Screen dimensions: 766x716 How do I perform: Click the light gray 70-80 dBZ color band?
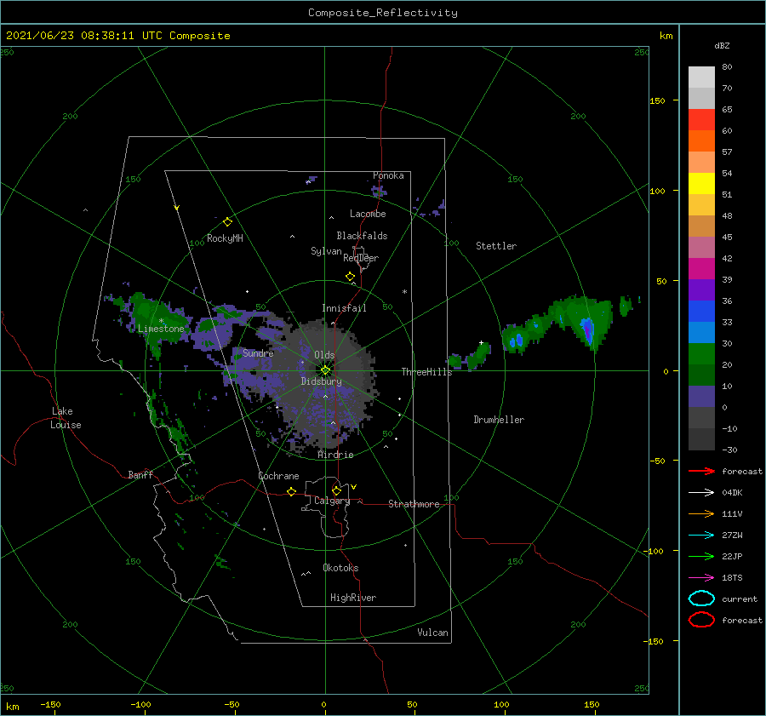[701, 77]
